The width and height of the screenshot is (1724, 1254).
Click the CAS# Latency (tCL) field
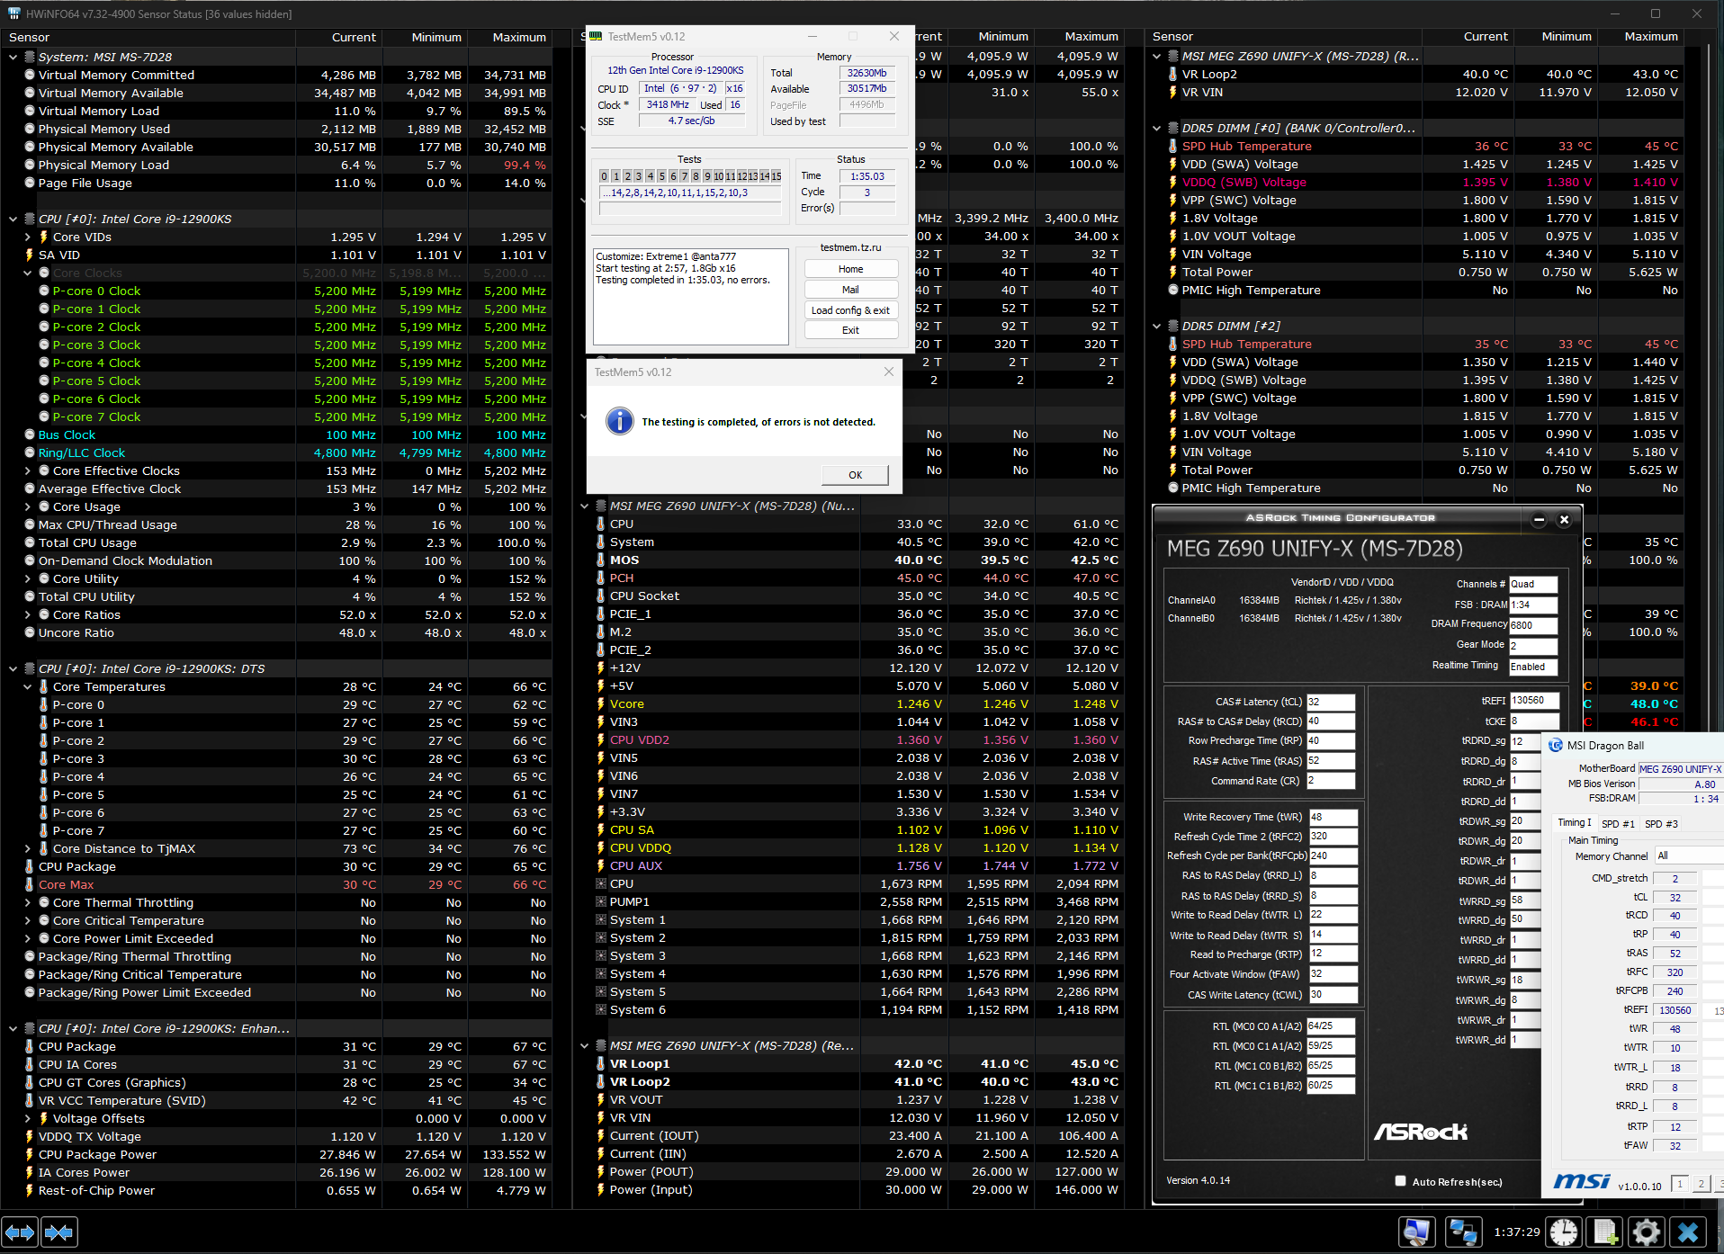(x=1331, y=702)
